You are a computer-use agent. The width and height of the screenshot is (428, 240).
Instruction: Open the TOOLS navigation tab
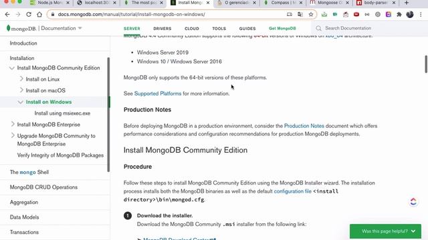[219, 29]
